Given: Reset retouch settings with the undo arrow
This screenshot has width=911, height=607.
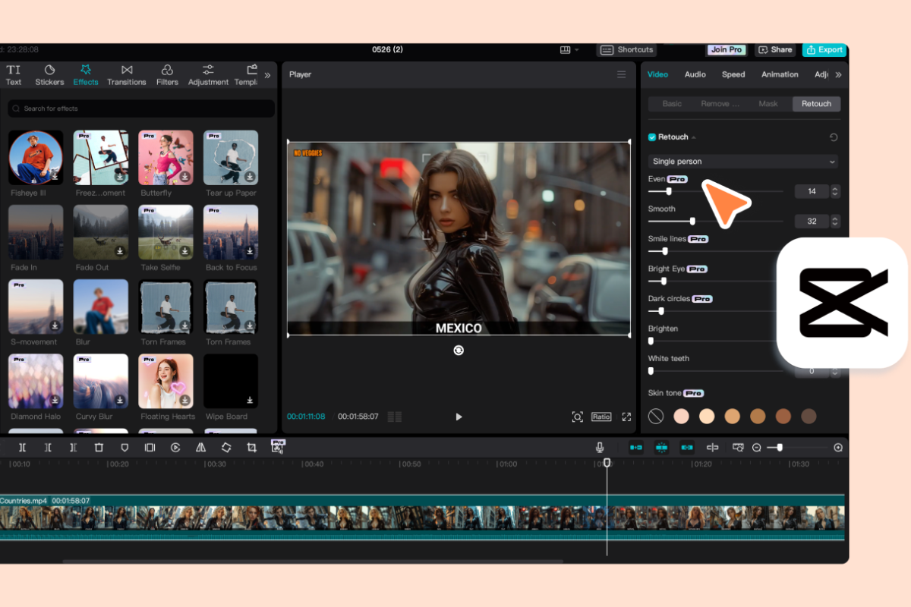Looking at the screenshot, I should coord(834,137).
